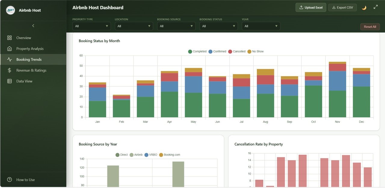Click the How to Use help icon
385x188 pixels.
(x=10, y=180)
